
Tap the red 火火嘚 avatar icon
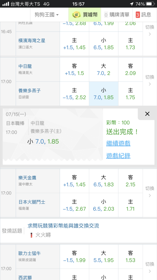point(32,235)
